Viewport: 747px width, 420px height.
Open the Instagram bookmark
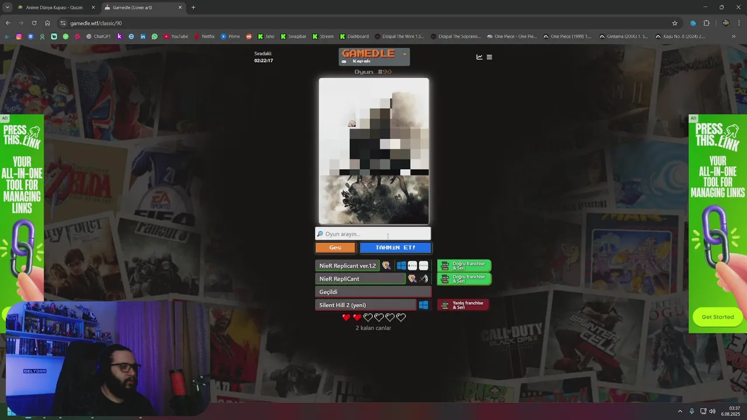19,36
